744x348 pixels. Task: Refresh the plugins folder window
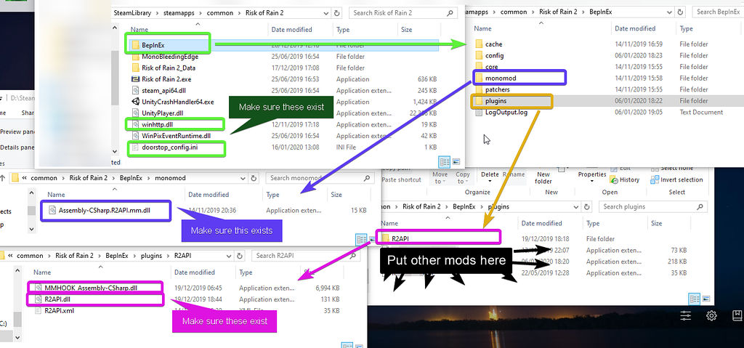[587, 207]
